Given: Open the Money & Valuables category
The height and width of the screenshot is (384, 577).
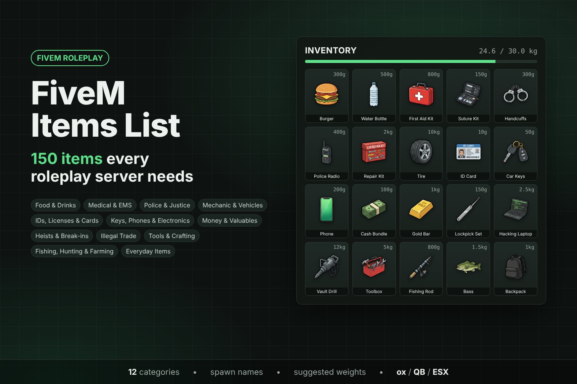Looking at the screenshot, I should tap(229, 220).
